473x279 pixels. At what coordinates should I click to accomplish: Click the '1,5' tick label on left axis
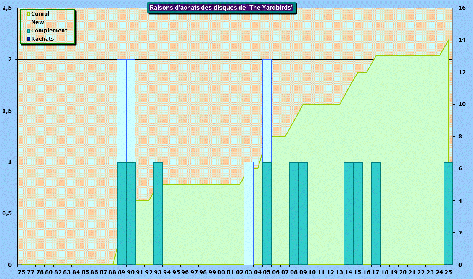[7, 111]
